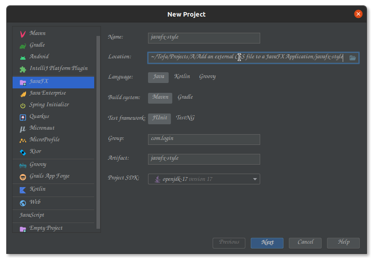This screenshot has height=262, width=375.
Task: Switch language to Kotlin
Action: [x=182, y=77]
